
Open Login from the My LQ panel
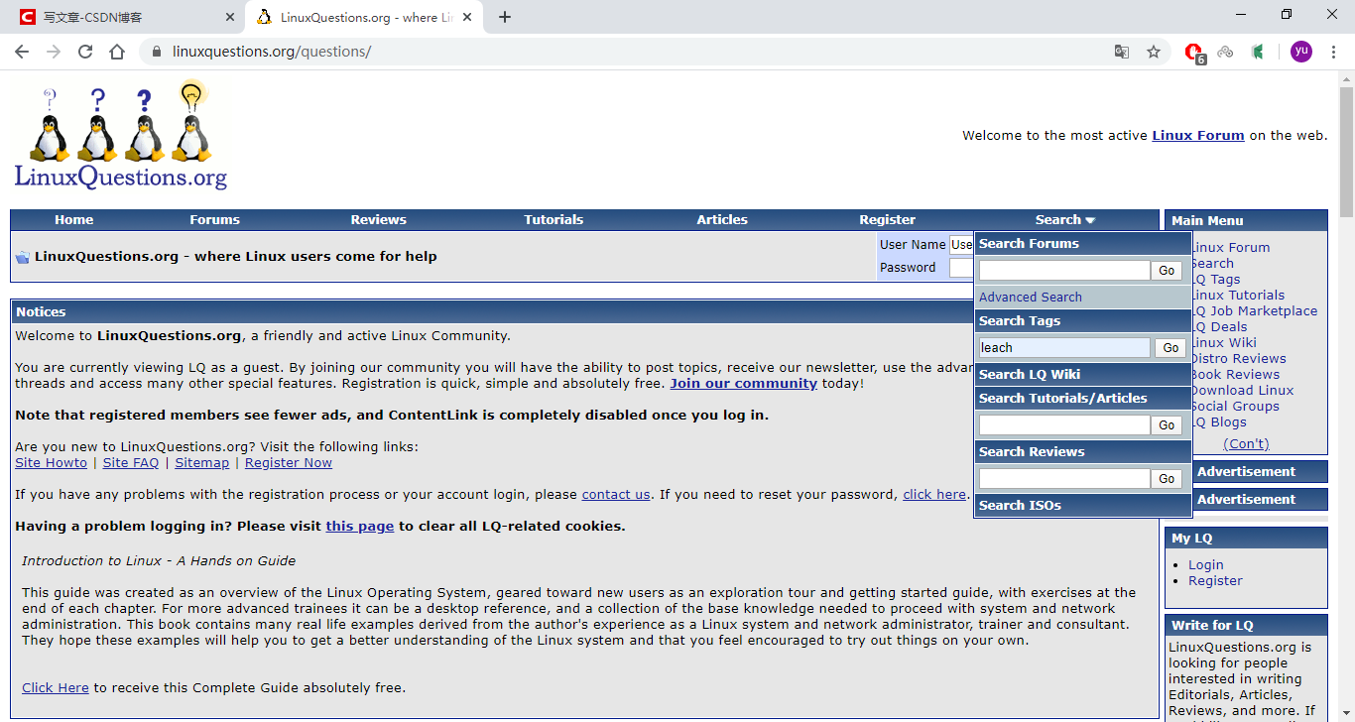[1206, 564]
